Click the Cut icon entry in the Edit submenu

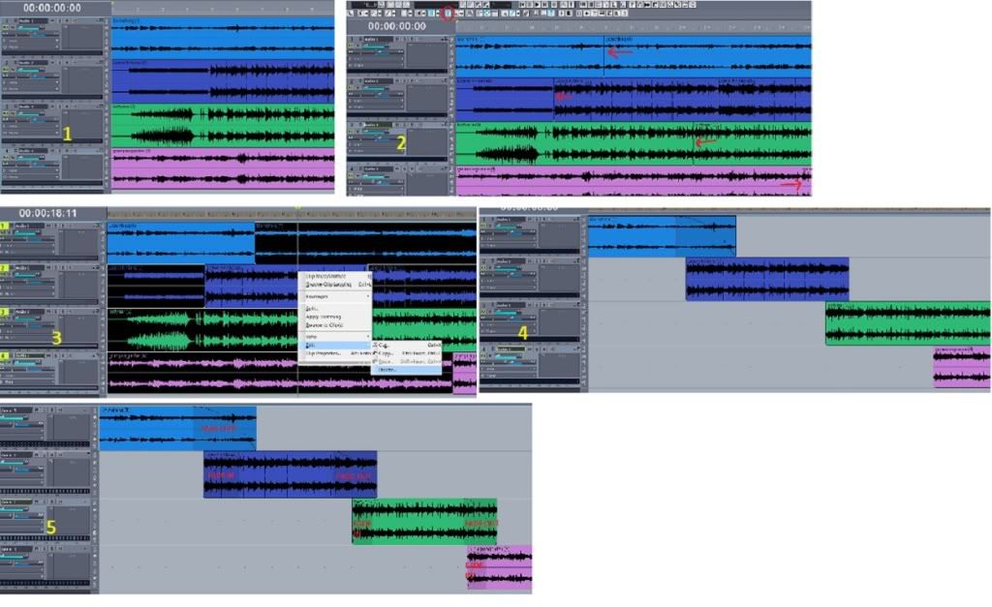376,345
